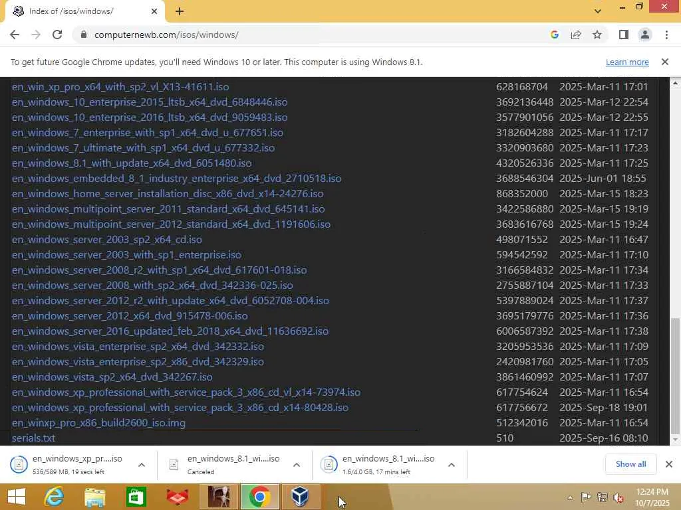Download en_windows_server_2003_with_sp1_enterprise.iso

pos(126,254)
